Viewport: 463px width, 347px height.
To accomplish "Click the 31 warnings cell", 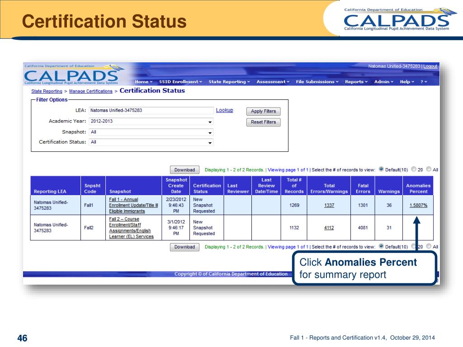I will 389,228.
